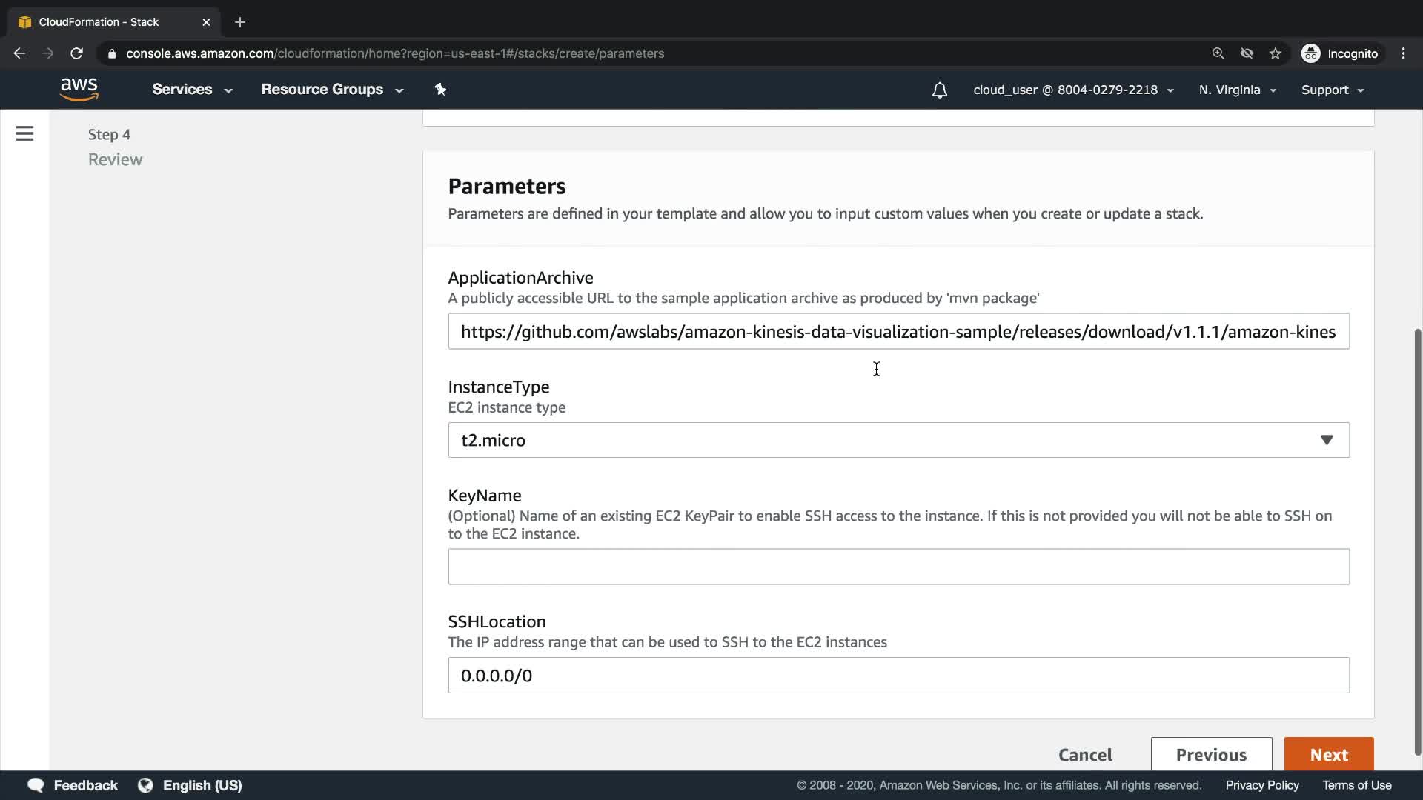Click the browser reload icon

[x=76, y=53]
